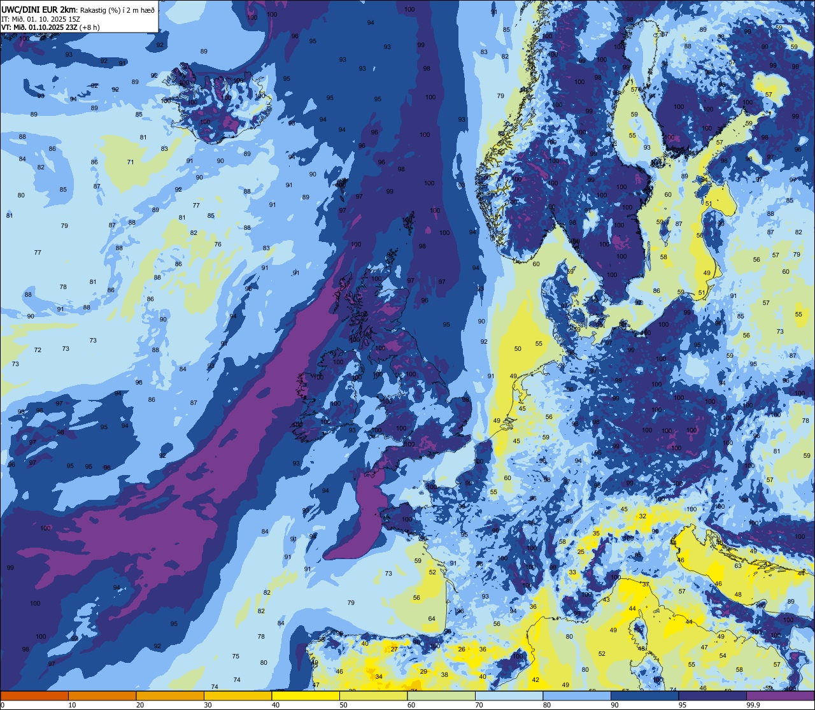Click the humidity value 63 over the Balkans
This screenshot has height=710, width=815.
point(738,566)
